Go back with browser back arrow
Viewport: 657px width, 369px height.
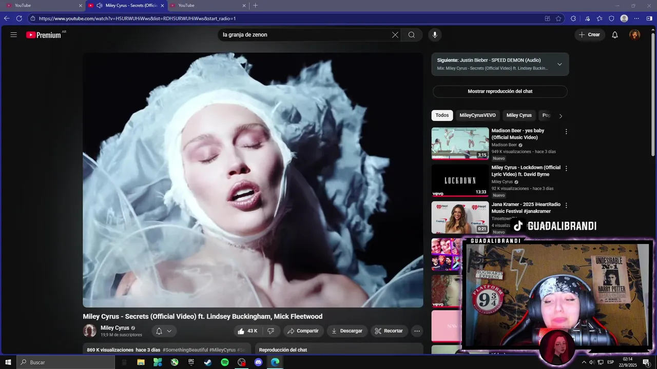pyautogui.click(x=7, y=18)
